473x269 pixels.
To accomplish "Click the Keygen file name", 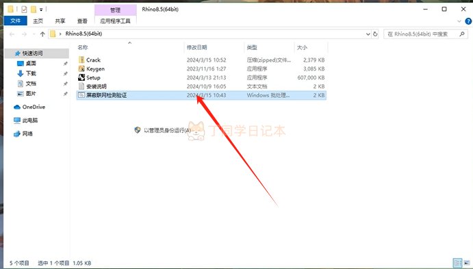I will 95,68.
